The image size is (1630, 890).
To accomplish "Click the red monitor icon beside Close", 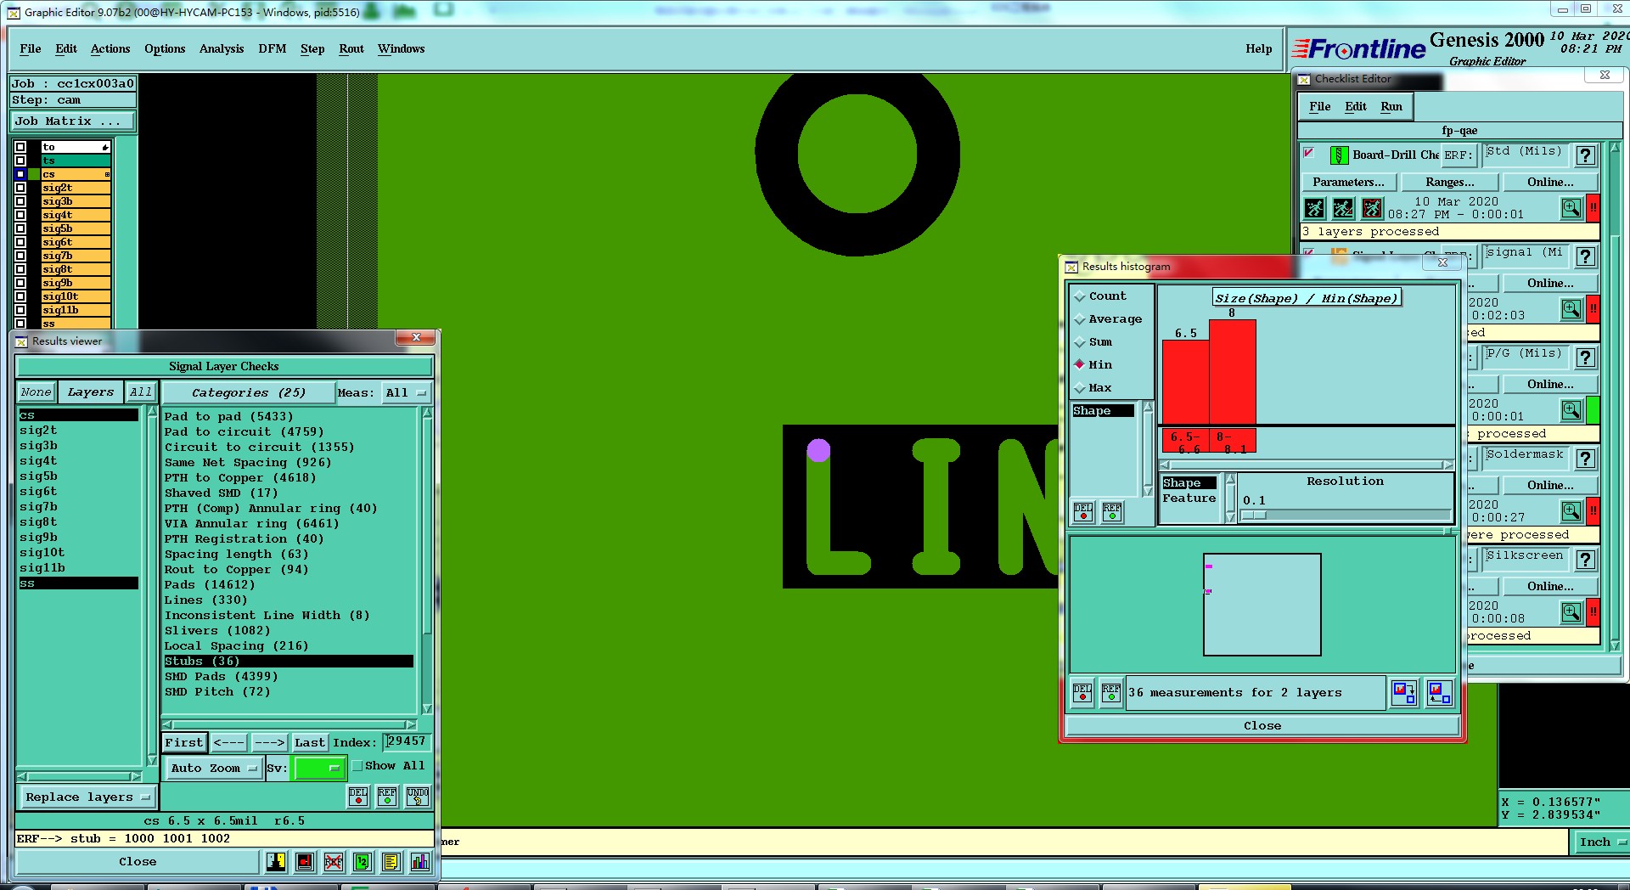I will 305,862.
